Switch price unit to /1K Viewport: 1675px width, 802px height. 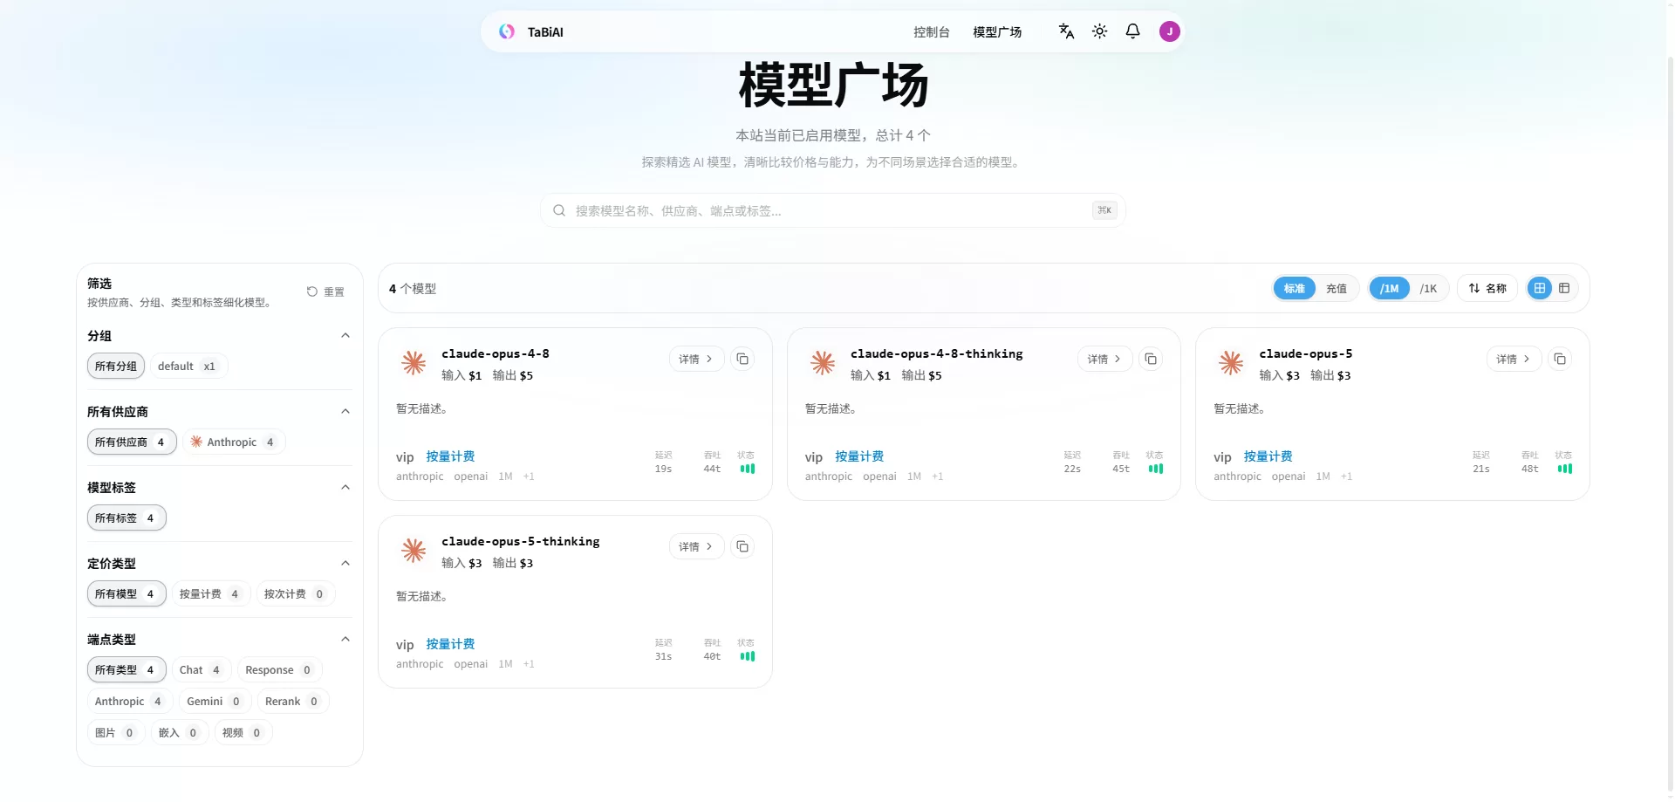pyautogui.click(x=1428, y=288)
